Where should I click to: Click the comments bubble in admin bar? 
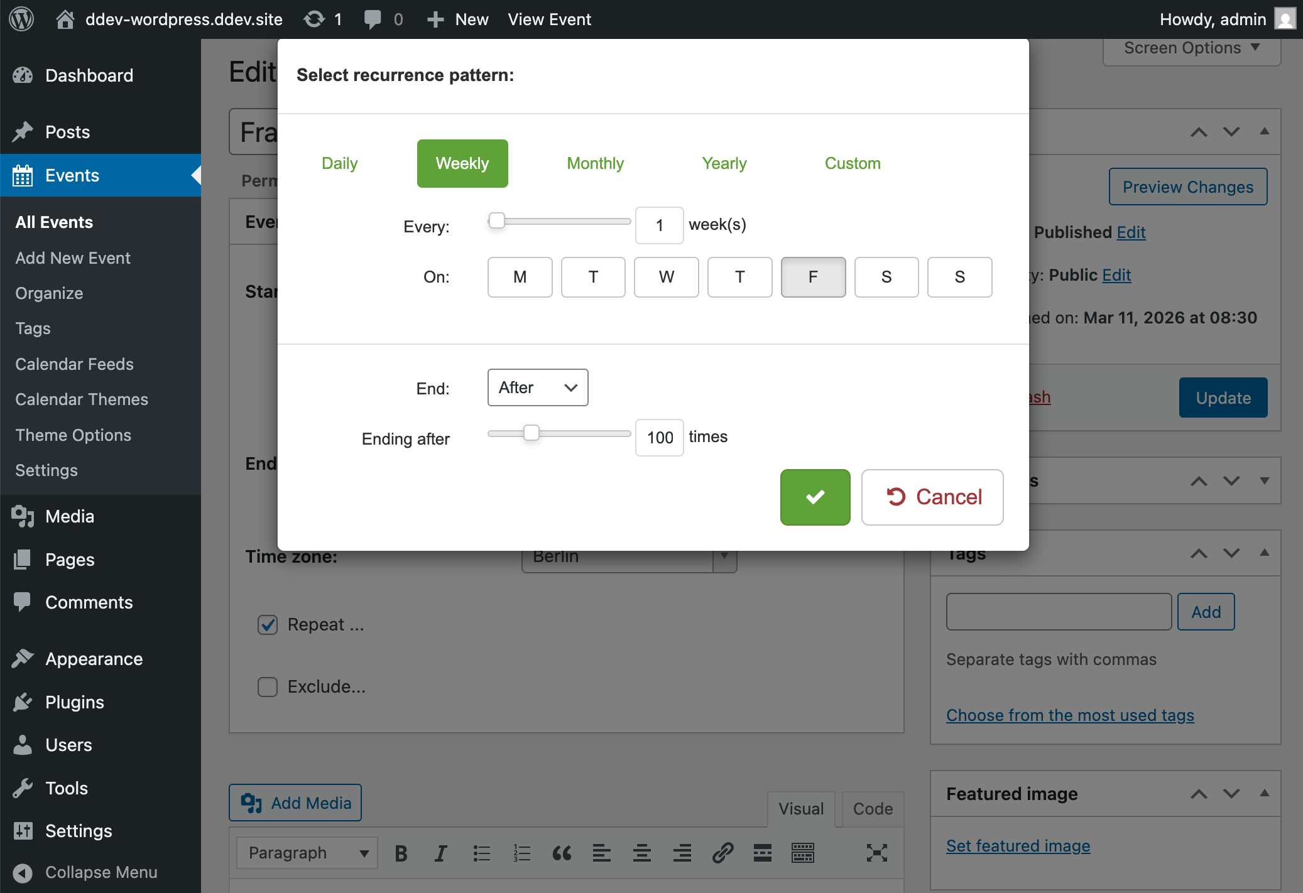[373, 19]
